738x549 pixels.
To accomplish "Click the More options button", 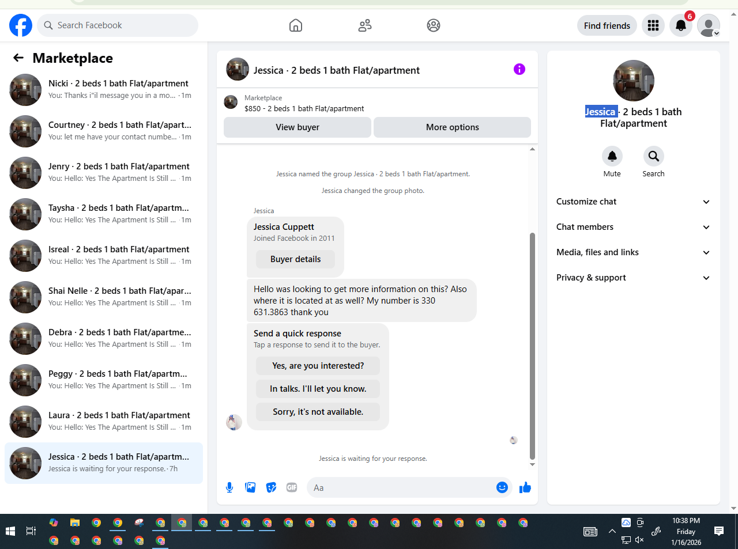I will coord(453,127).
